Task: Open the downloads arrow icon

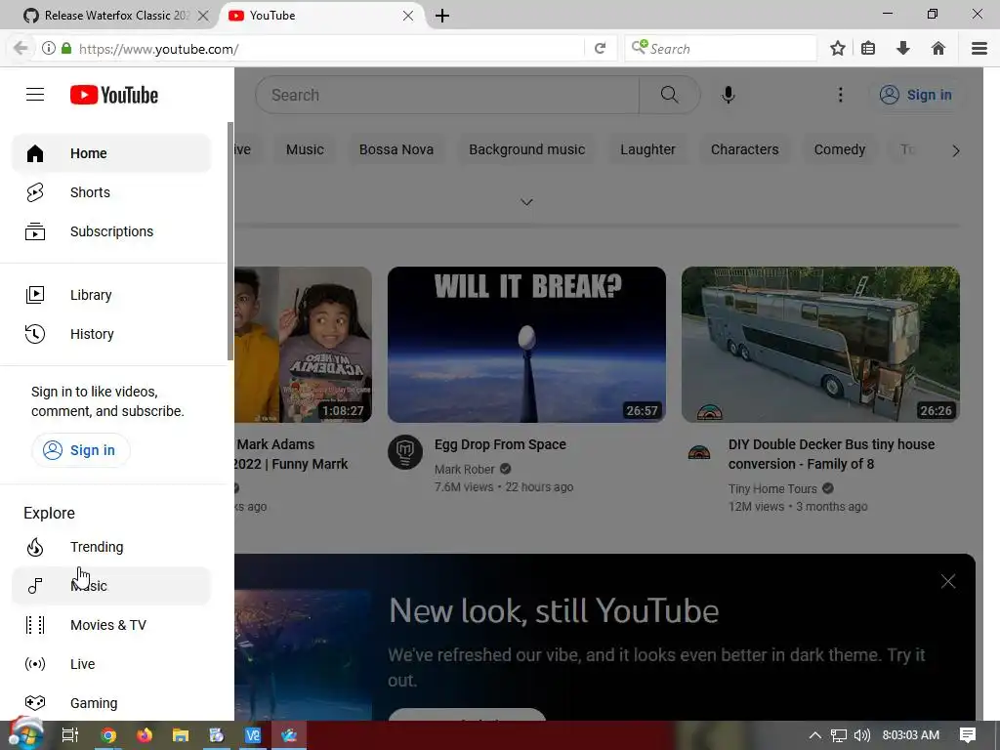Action: 903,49
